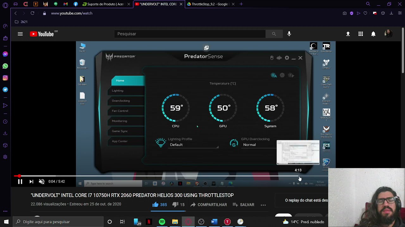
Task: Open Spotify from the taskbar
Action: point(162,222)
